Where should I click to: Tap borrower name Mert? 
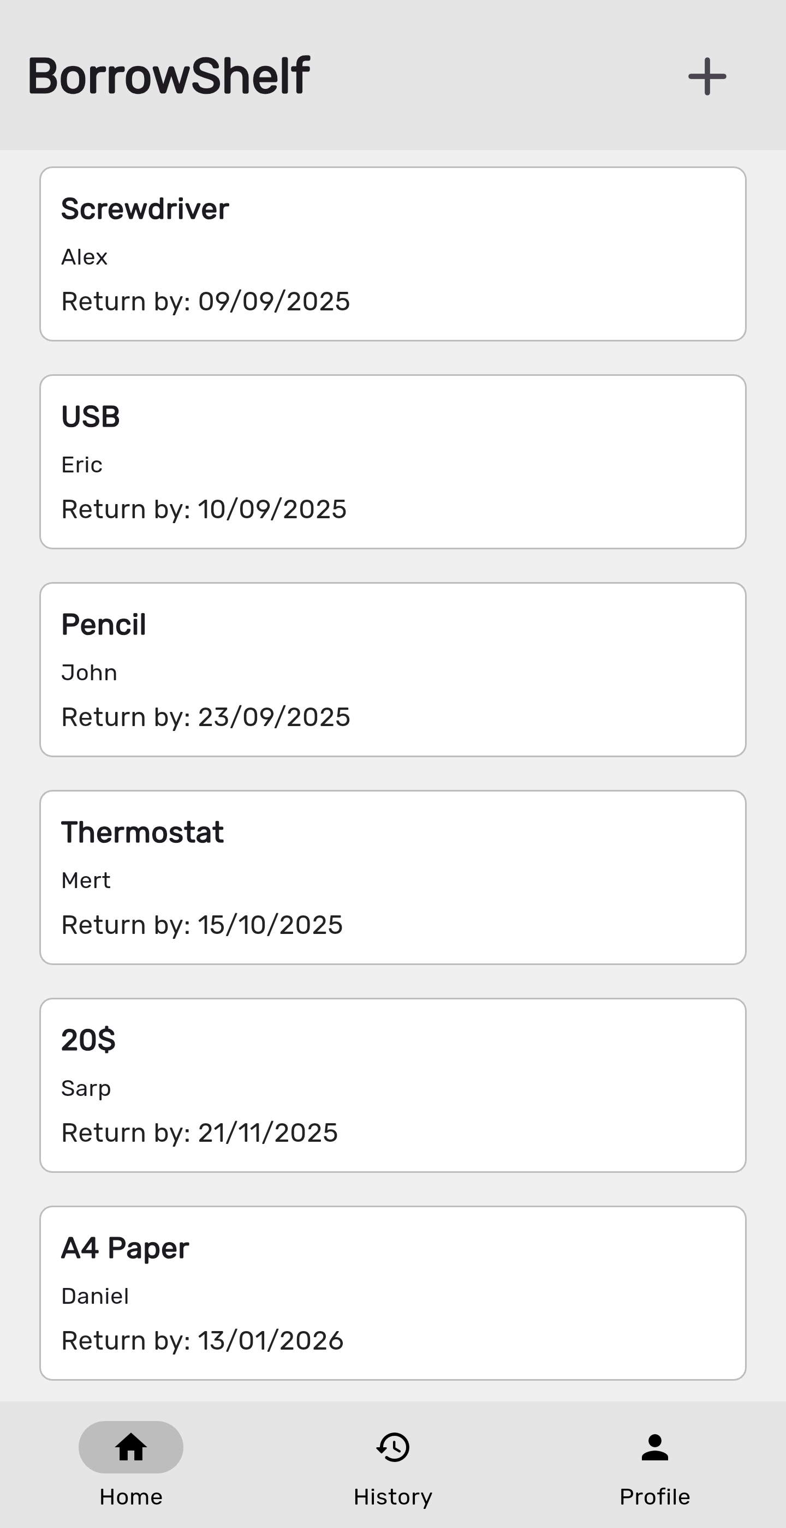[x=86, y=880]
